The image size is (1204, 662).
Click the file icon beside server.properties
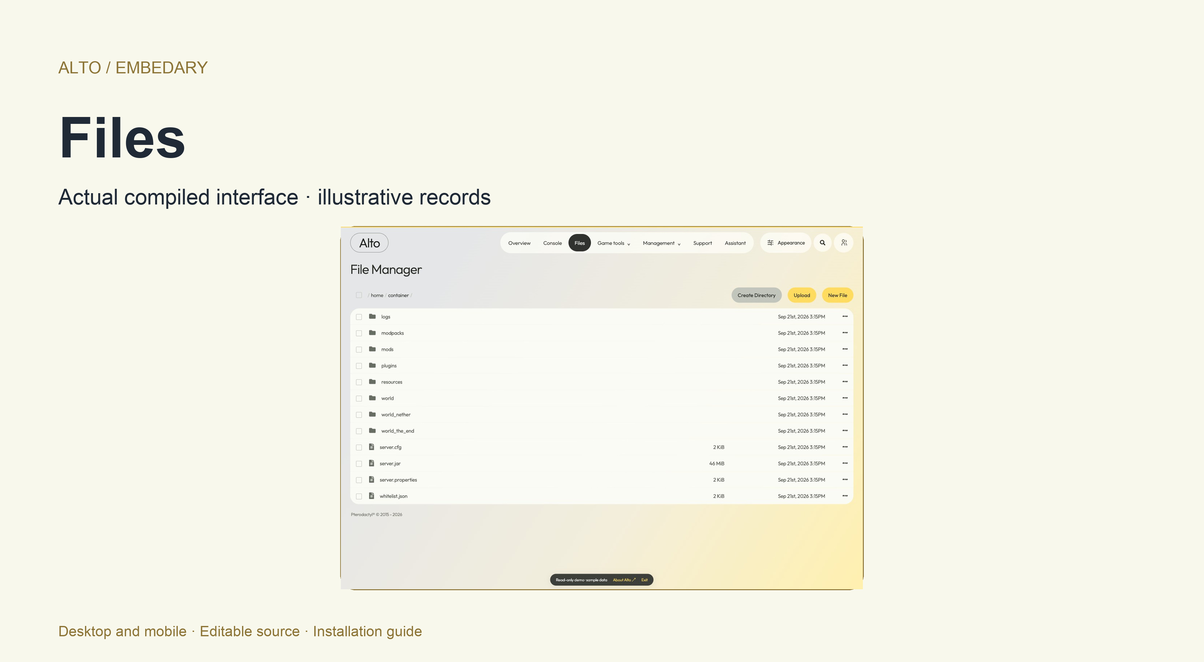point(371,480)
